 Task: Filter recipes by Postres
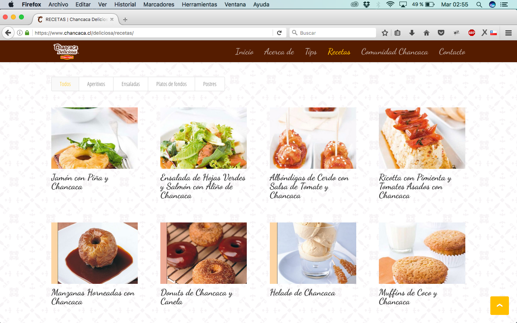(210, 84)
